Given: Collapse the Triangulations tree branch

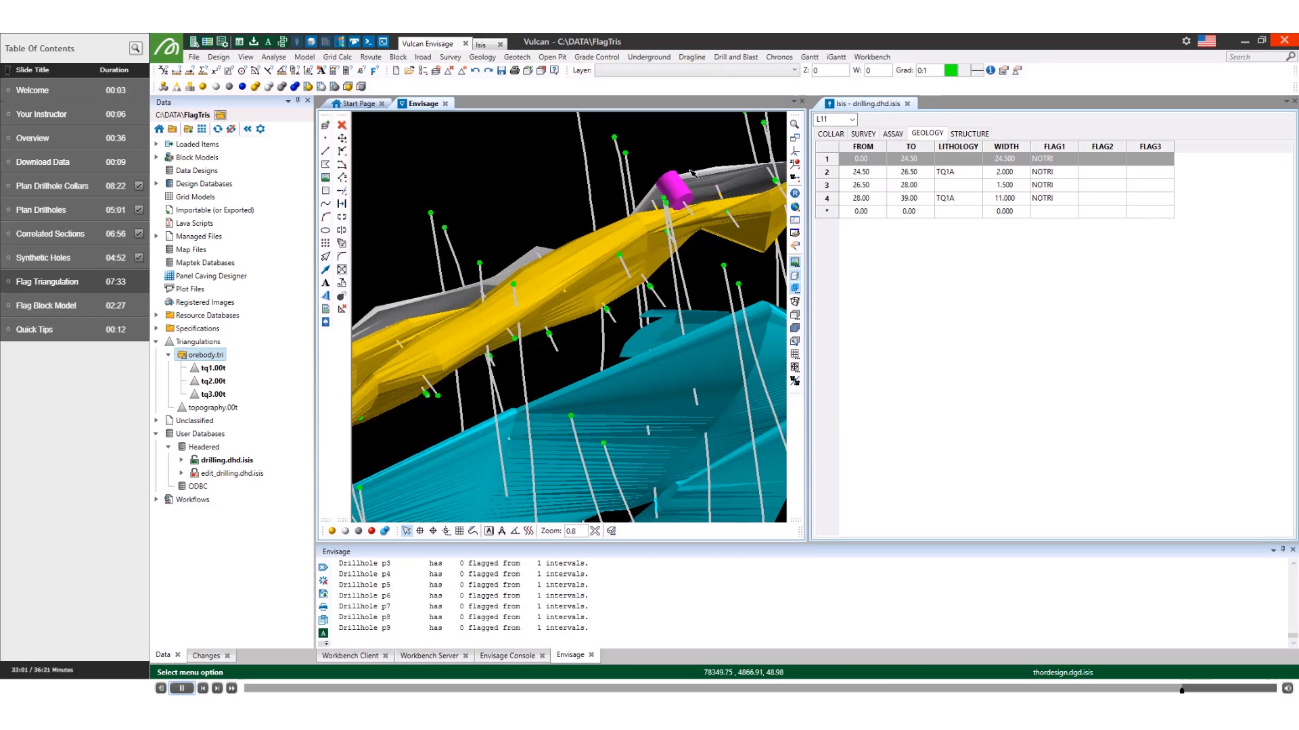Looking at the screenshot, I should 157,341.
